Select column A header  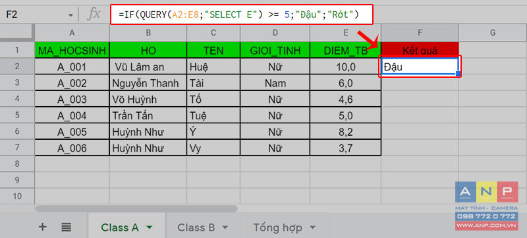(72, 32)
